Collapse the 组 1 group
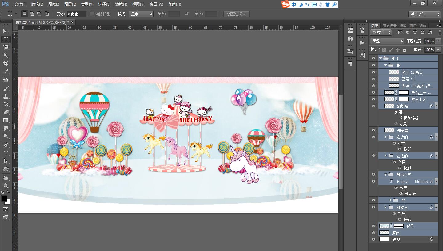 [x=381, y=58]
